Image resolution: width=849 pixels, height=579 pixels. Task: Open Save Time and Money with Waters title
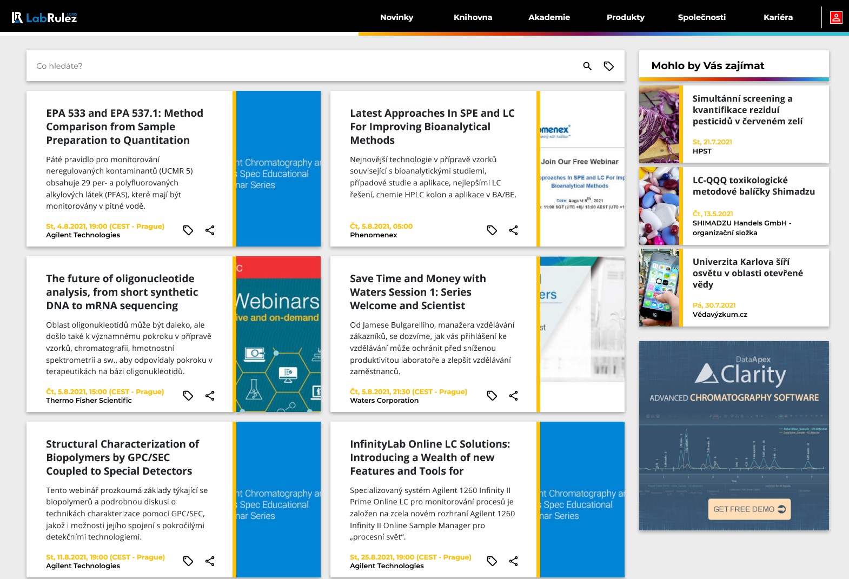click(417, 292)
